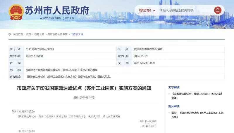This screenshot has width=234, height=133.
Task: Open 政府信息公开专栏 breadcrumb link
Action: 57,34
